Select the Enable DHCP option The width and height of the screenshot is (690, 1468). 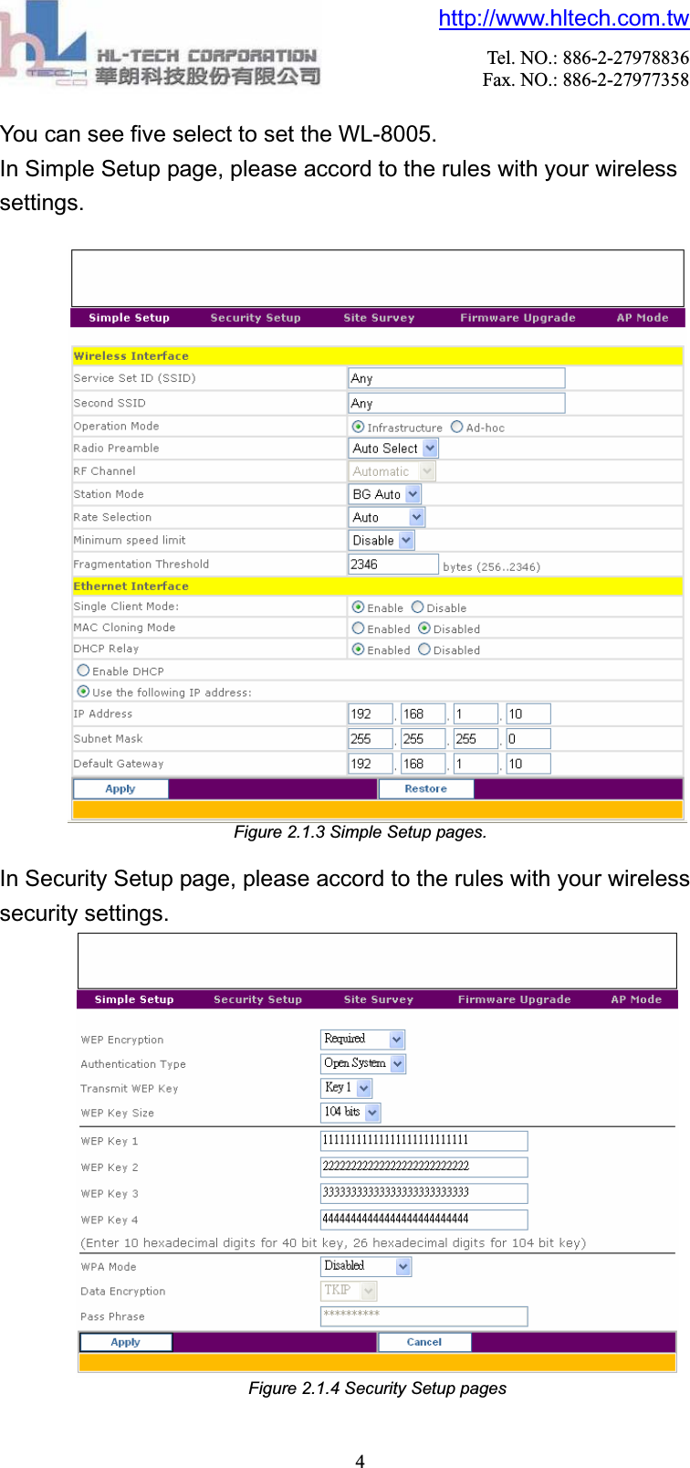click(84, 671)
